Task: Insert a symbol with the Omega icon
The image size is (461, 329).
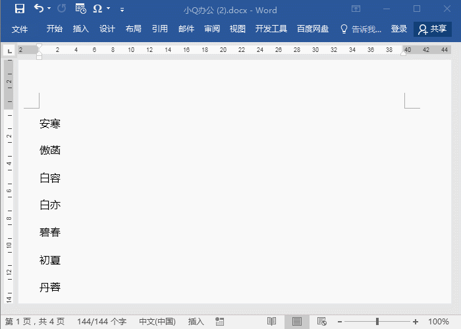Action: click(x=97, y=9)
